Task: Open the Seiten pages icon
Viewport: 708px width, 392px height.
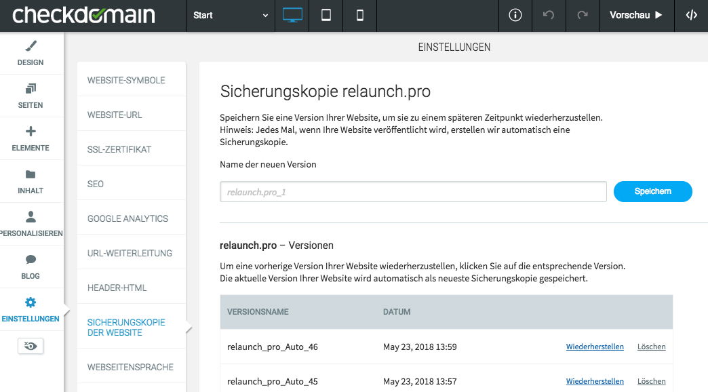Action: (31, 89)
